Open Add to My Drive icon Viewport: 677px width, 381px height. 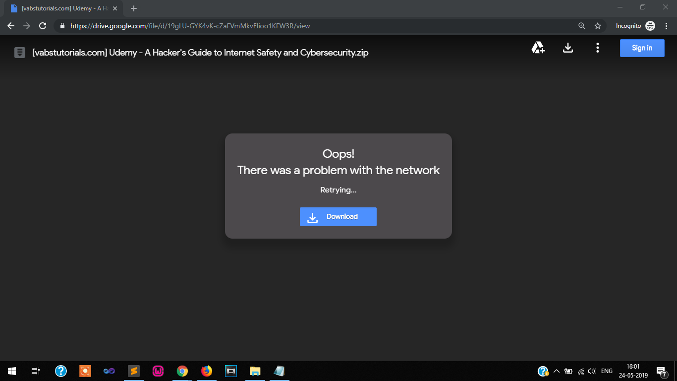[x=538, y=48]
